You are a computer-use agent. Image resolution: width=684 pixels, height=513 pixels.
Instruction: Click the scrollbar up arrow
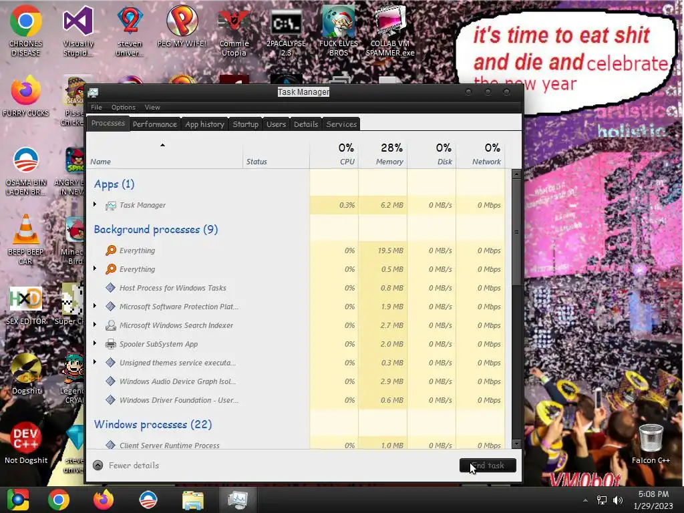click(x=516, y=174)
